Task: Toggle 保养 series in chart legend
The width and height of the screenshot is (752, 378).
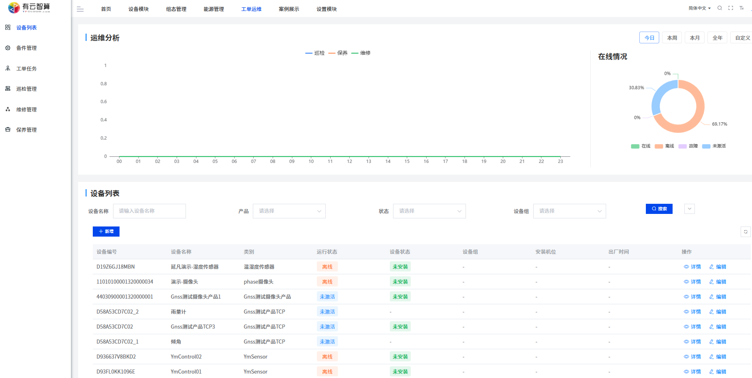Action: pos(338,53)
